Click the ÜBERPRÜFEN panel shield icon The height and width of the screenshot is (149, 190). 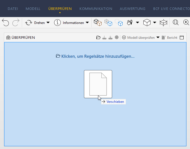[8, 37]
